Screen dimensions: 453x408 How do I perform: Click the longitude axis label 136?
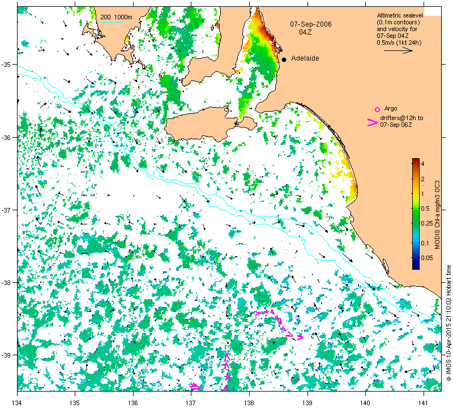coord(133,402)
